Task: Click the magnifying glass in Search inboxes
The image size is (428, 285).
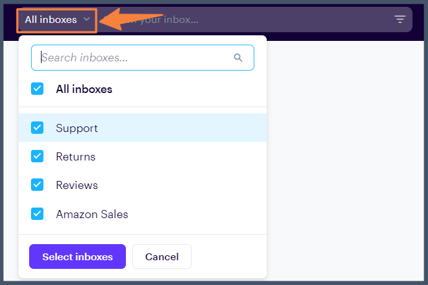Action: 238,58
